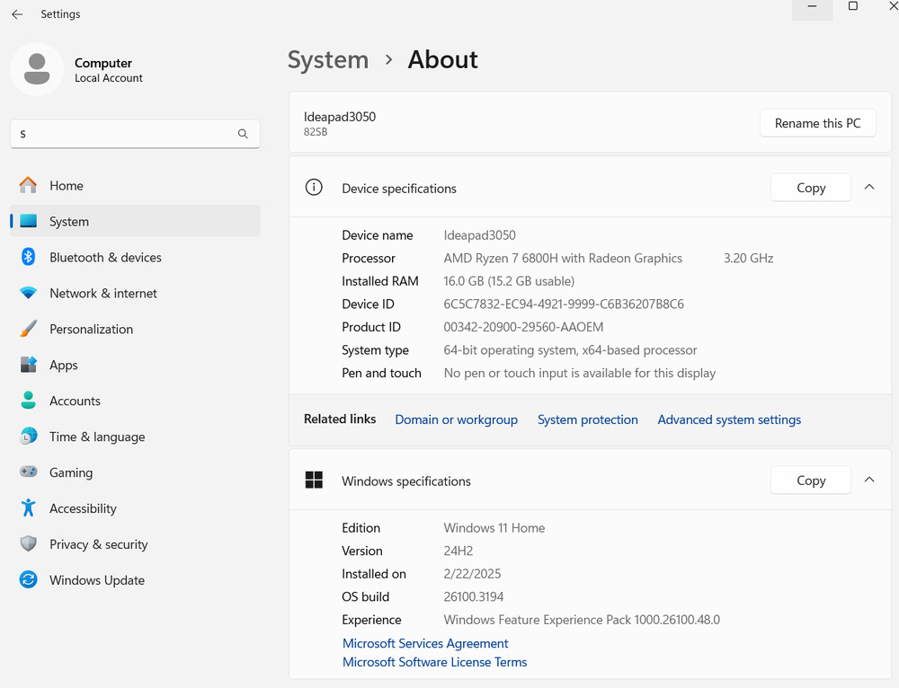Click the Rename this PC button

pos(817,123)
